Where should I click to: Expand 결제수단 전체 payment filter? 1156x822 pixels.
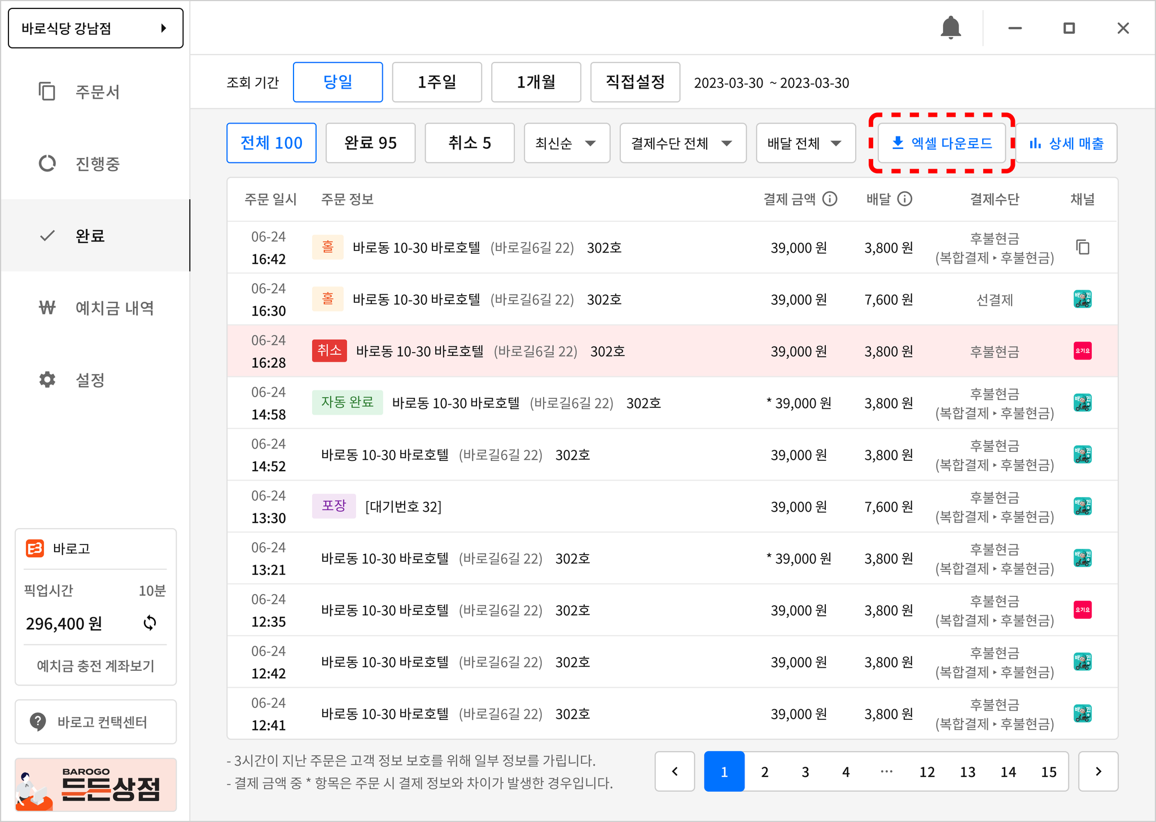point(683,143)
